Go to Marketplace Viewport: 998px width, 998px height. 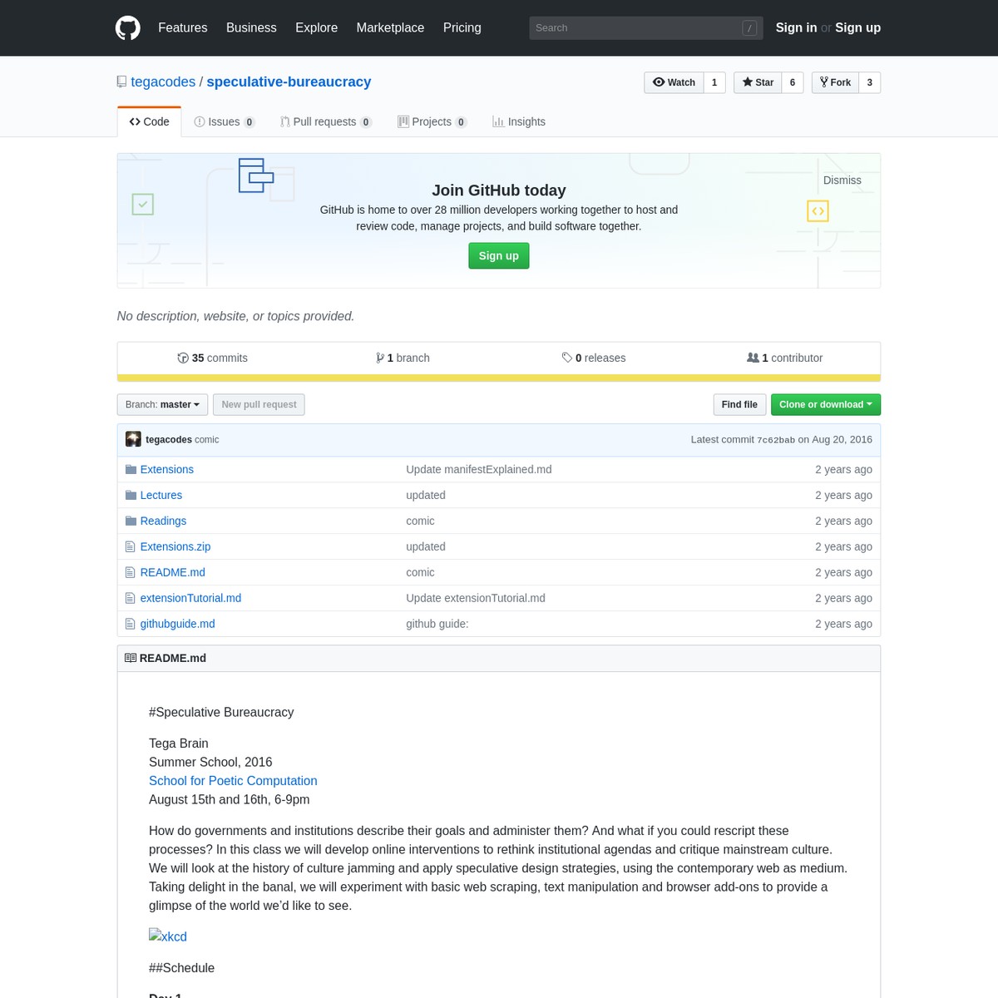pyautogui.click(x=390, y=27)
